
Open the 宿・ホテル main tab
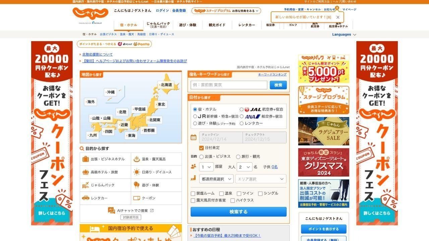(129, 25)
